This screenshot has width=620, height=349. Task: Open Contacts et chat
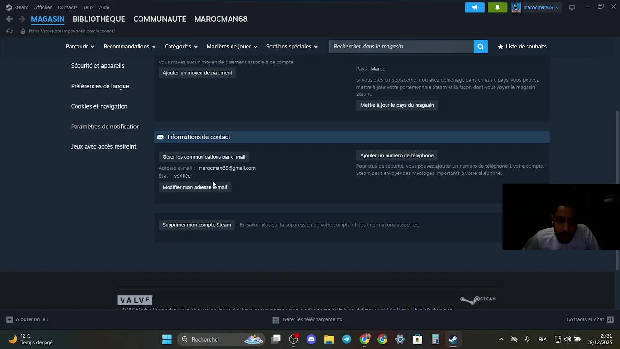point(590,319)
